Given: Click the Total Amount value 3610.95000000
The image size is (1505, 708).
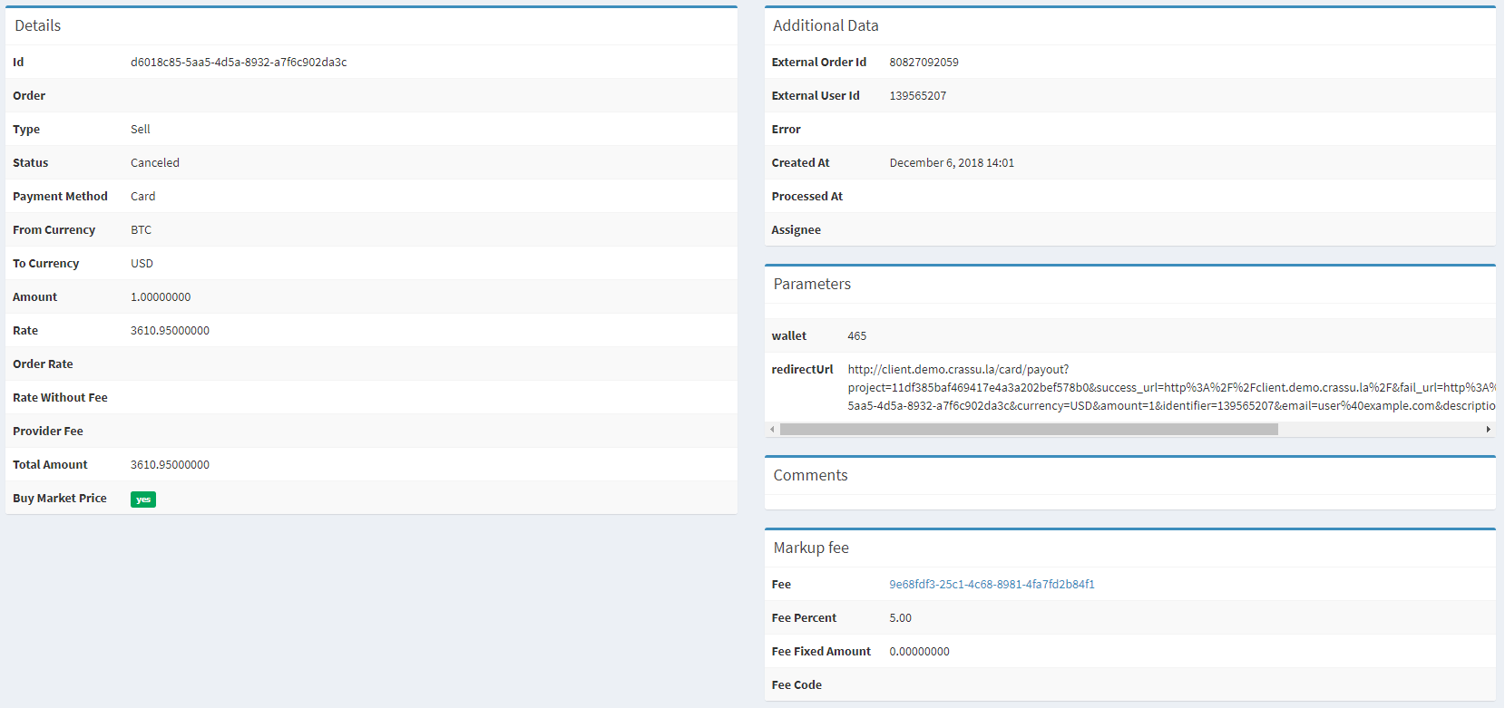Looking at the screenshot, I should click(x=170, y=465).
